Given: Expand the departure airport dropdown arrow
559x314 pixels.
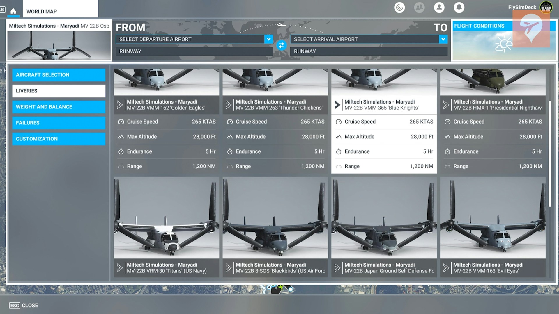Looking at the screenshot, I should 268,39.
